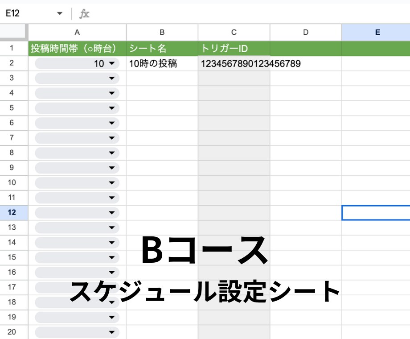Click the fx formula bar icon
This screenshot has width=410, height=339.
tap(84, 14)
